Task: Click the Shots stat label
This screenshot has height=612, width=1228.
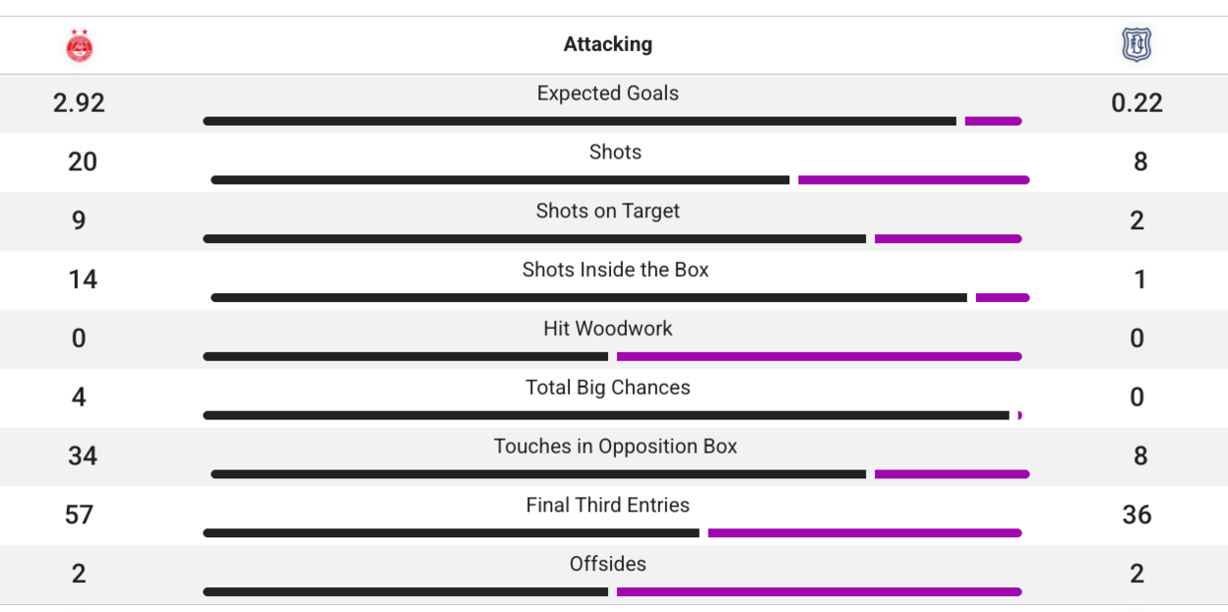Action: point(615,153)
